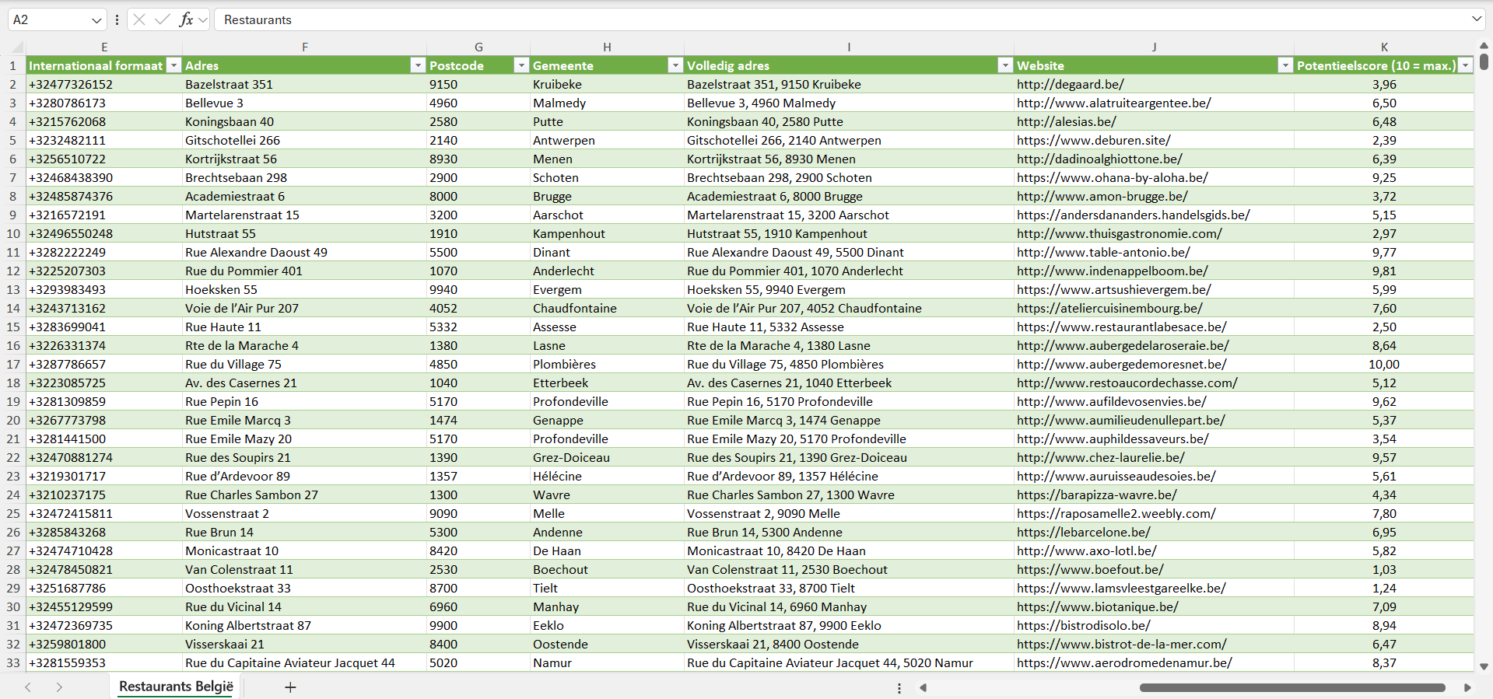
Task: Open link https://www.boefout.be/
Action: pos(1090,569)
